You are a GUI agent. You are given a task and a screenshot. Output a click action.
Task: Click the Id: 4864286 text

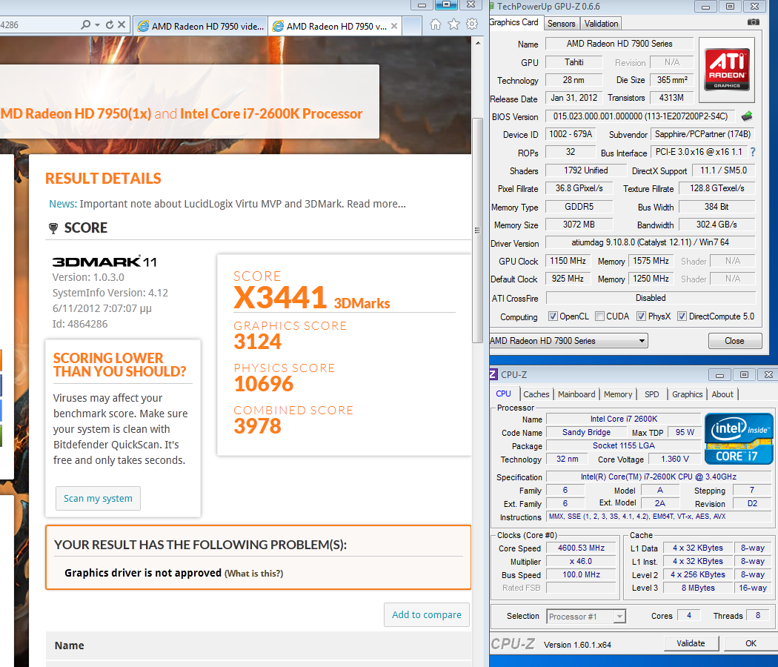pyautogui.click(x=80, y=324)
